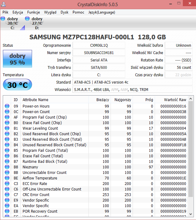The width and height of the screenshot is (196, 220).
Task: Click the scrollbar down arrow in attribute list
Action: tap(190, 214)
